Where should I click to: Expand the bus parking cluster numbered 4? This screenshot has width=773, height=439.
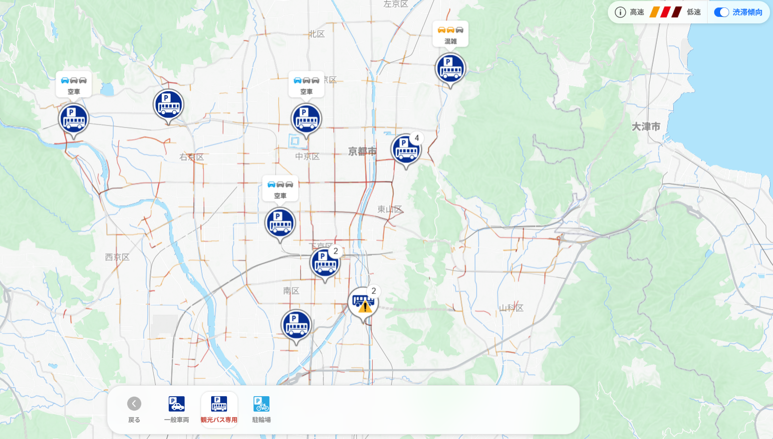click(406, 149)
